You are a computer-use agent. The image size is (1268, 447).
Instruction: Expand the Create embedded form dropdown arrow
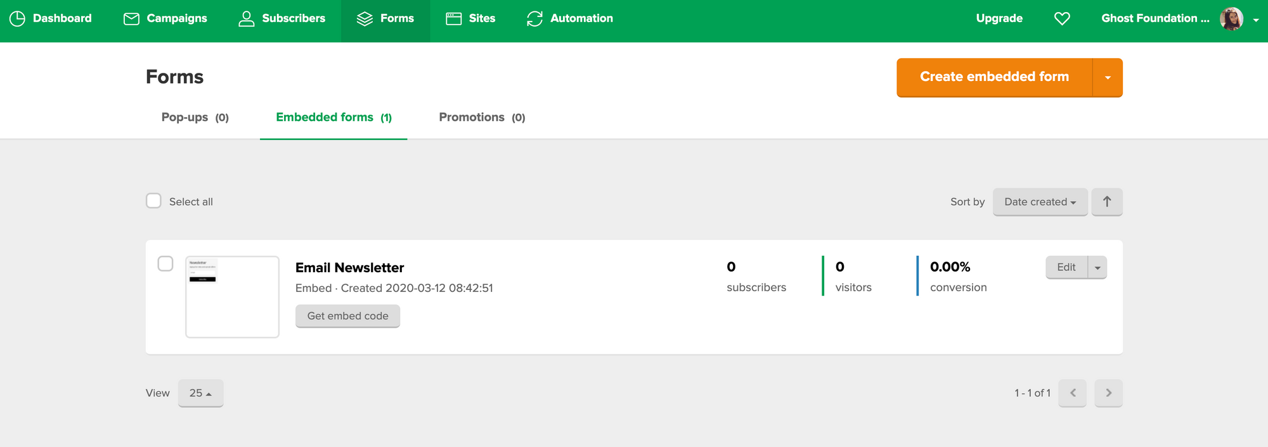[x=1108, y=77]
